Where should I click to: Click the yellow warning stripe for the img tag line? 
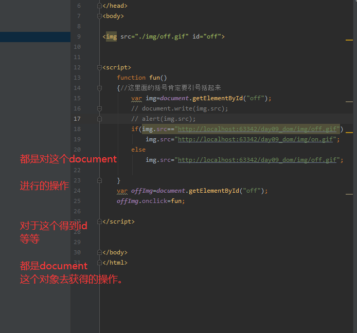pos(349,40)
